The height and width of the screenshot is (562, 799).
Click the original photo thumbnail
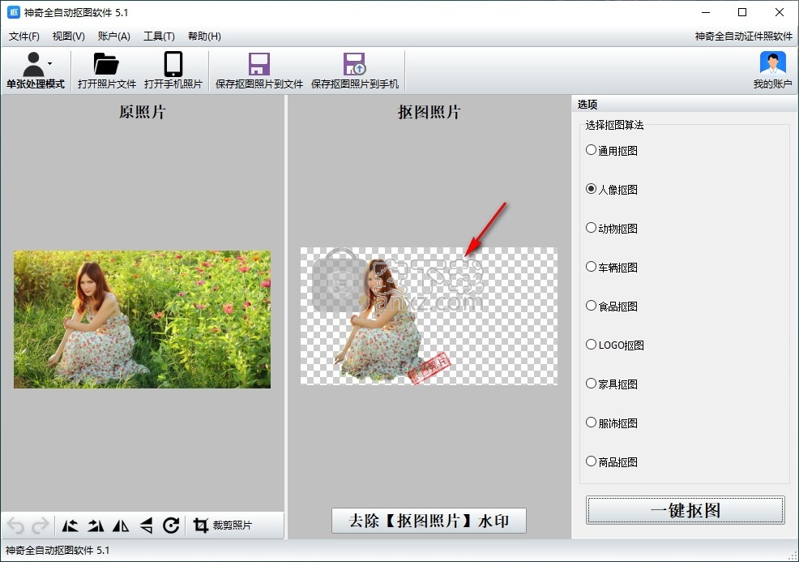[x=142, y=319]
